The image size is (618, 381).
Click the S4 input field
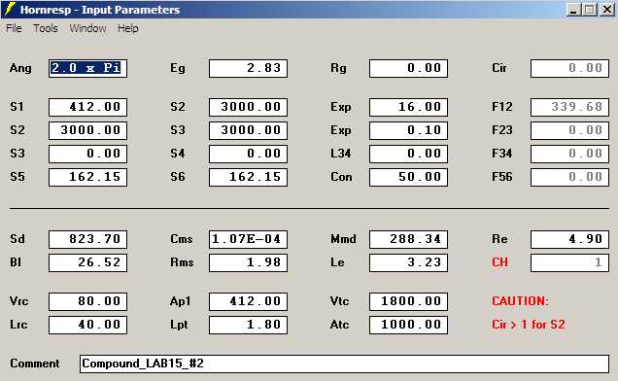[x=248, y=154]
